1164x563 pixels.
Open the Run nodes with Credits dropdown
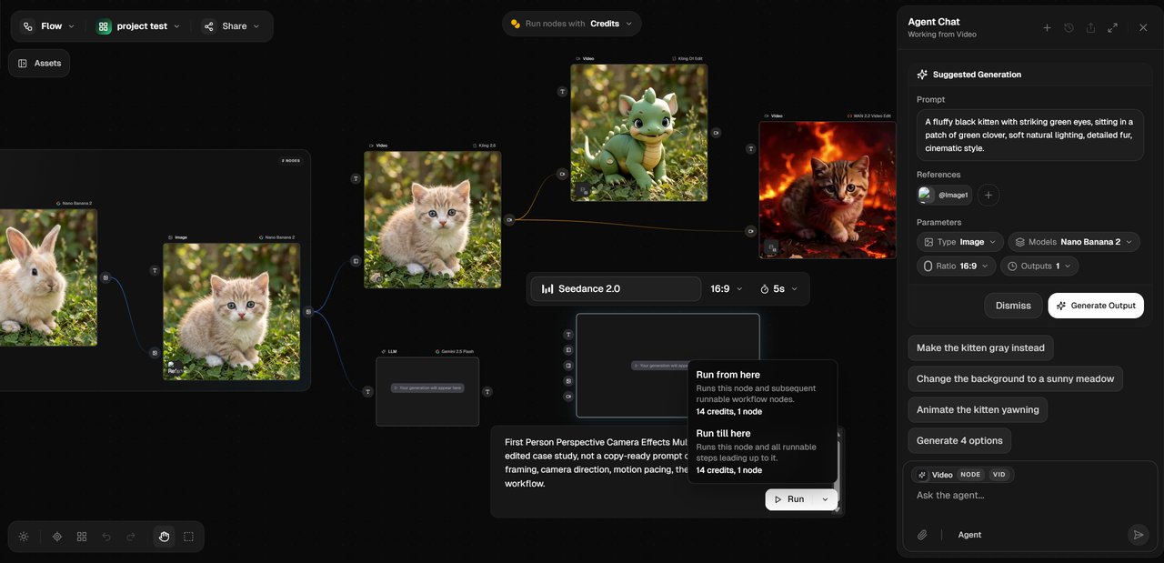[x=571, y=24]
